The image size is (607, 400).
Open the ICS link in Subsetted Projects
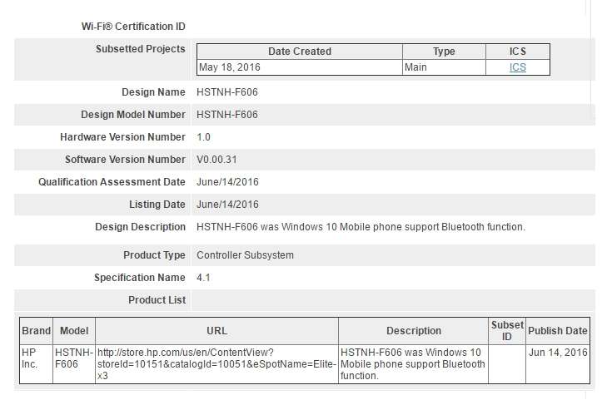(517, 67)
